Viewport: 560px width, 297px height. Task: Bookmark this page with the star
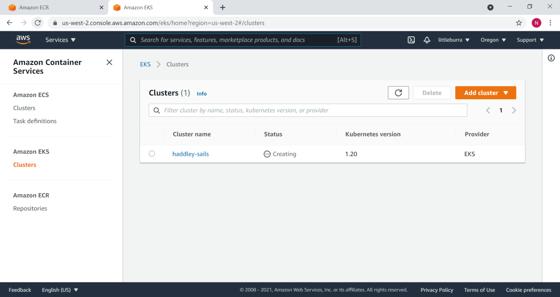pyautogui.click(x=519, y=23)
